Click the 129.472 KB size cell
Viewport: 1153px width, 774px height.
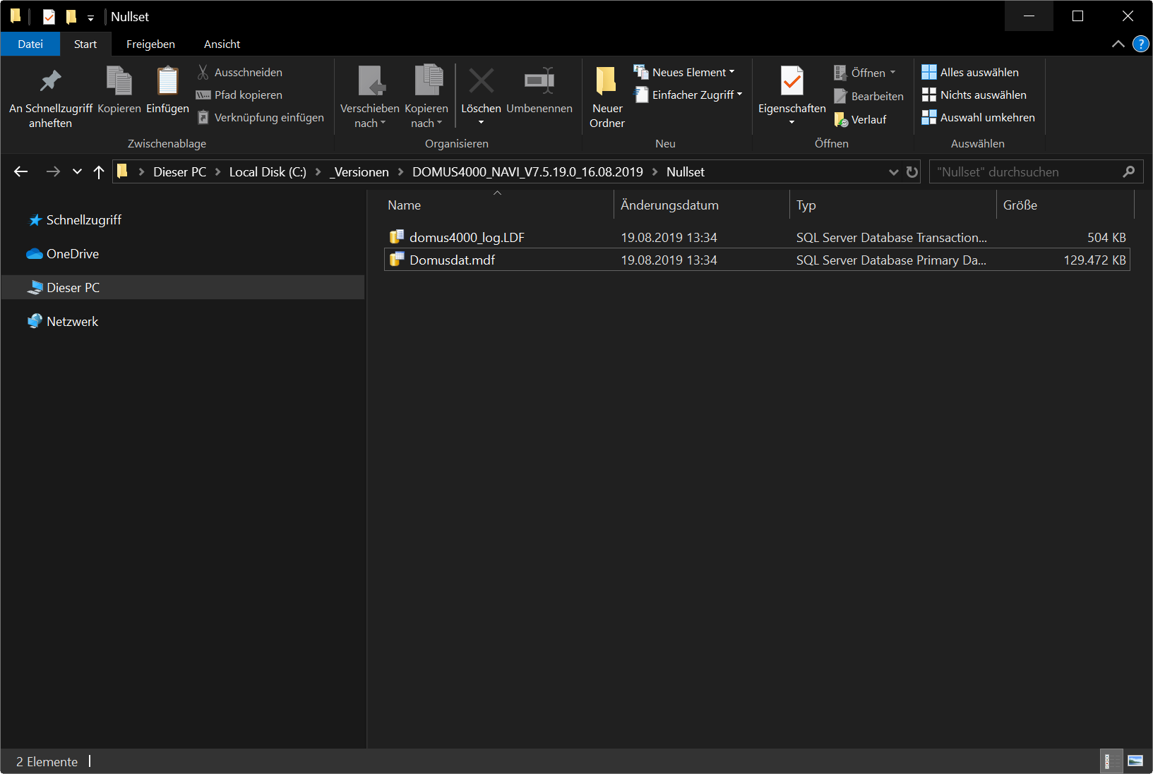[x=1094, y=260]
